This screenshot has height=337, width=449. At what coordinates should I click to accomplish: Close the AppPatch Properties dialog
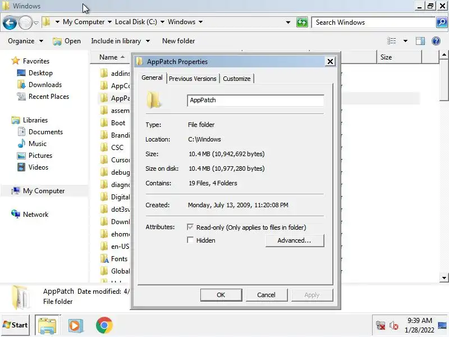[x=330, y=61]
